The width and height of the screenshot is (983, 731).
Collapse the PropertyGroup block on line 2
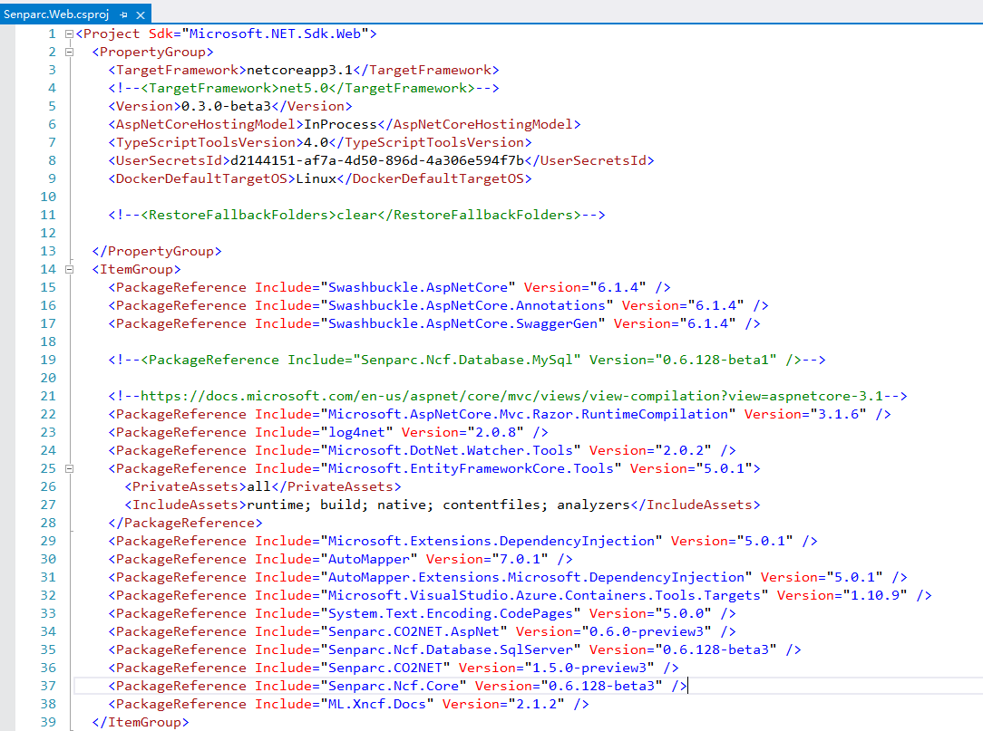[70, 52]
